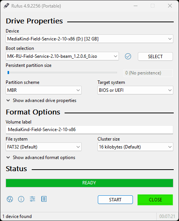Close the Rufus window with X

click(x=170, y=6)
